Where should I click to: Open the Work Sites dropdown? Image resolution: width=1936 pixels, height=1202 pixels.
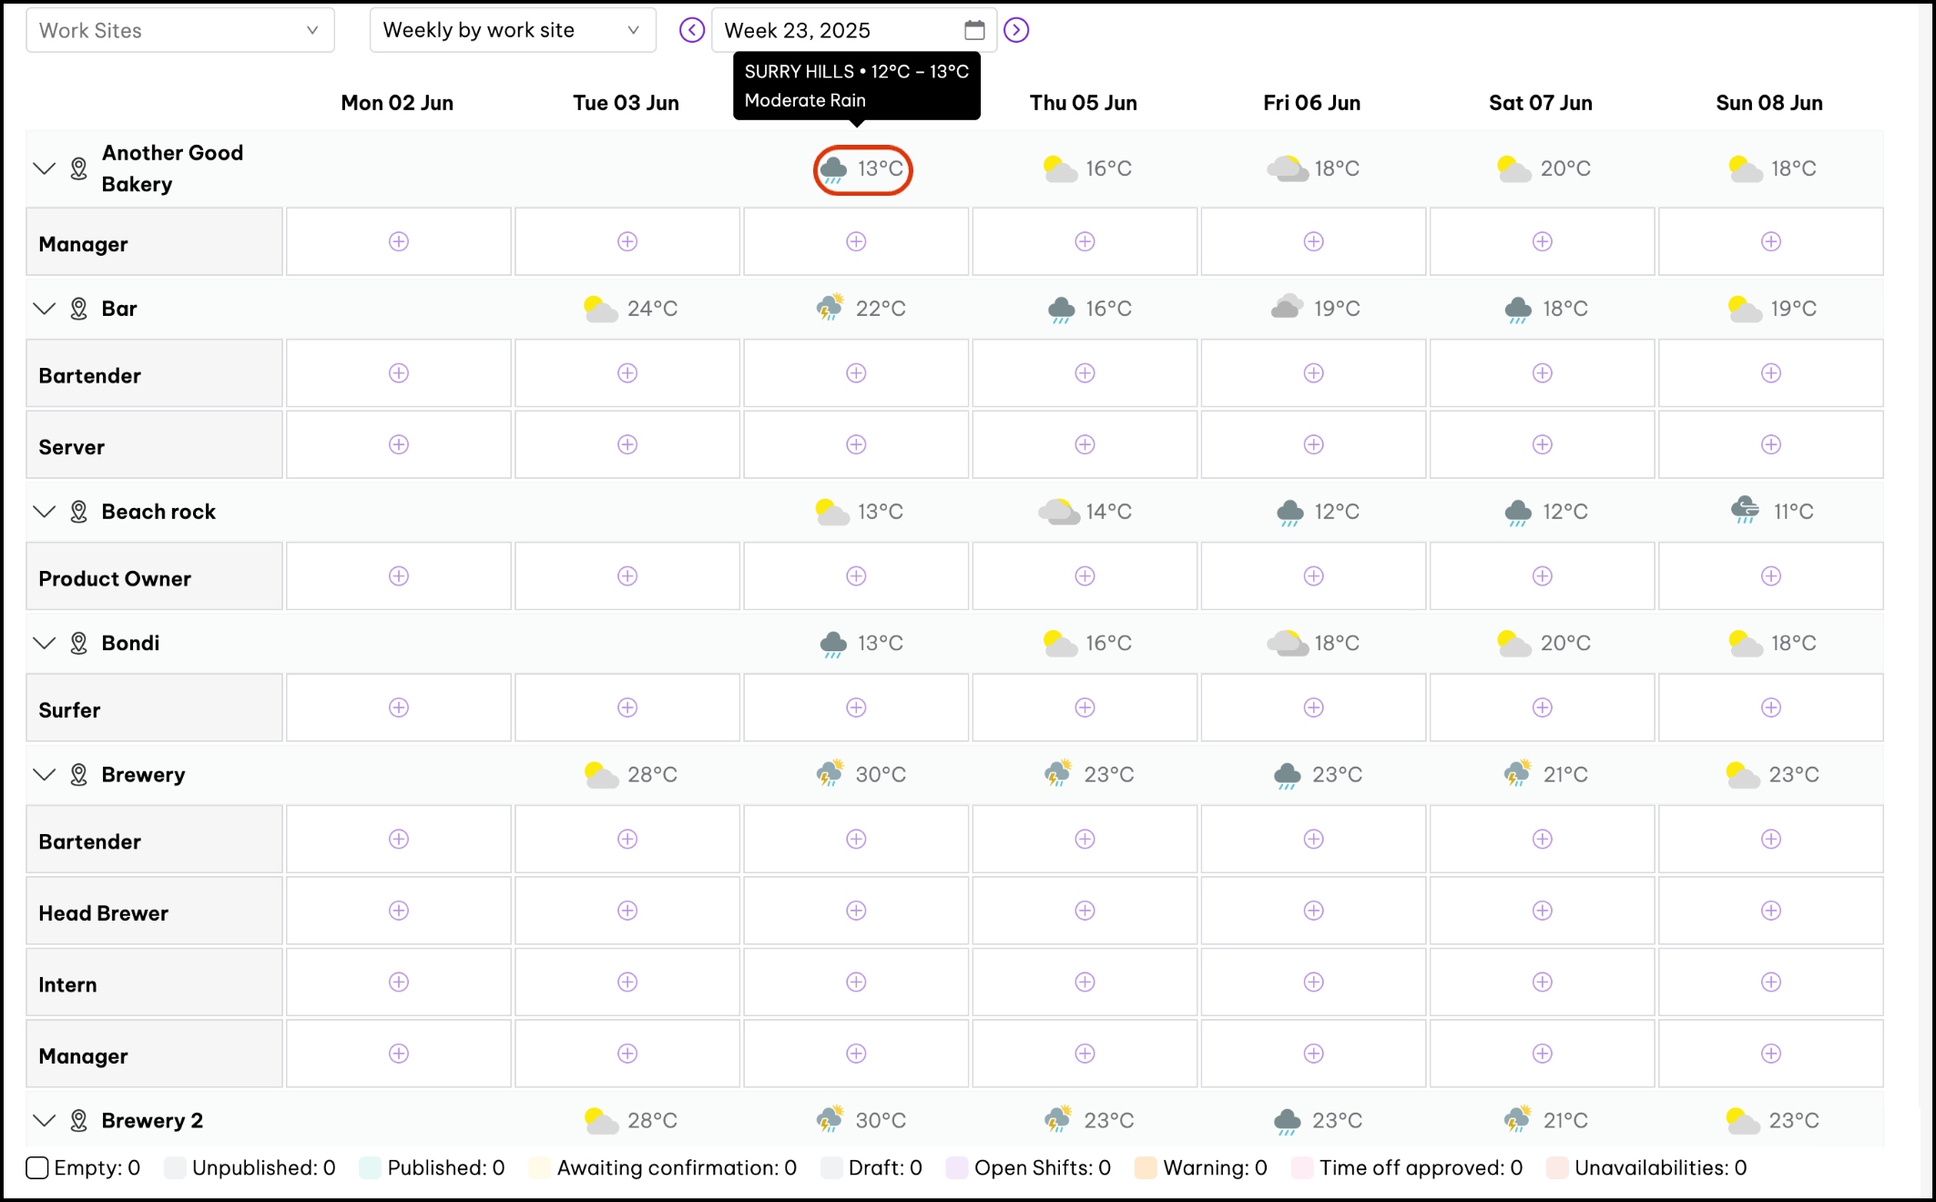(180, 30)
